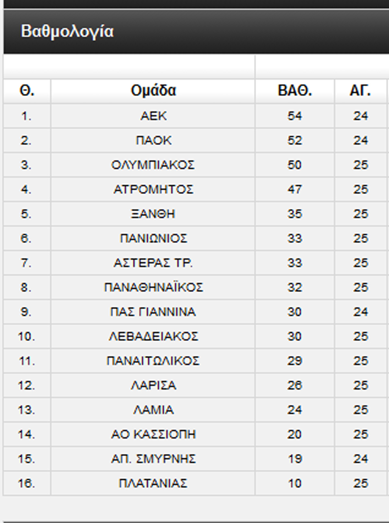This screenshot has height=523, width=389.
Task: Click the ΒΑΘ. column header
Action: pyautogui.click(x=295, y=91)
